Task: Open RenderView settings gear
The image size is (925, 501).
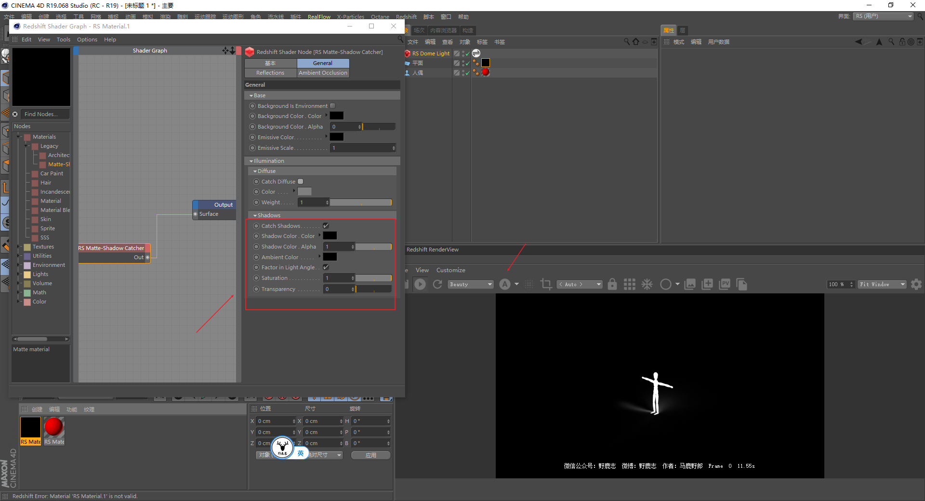Action: [x=916, y=284]
